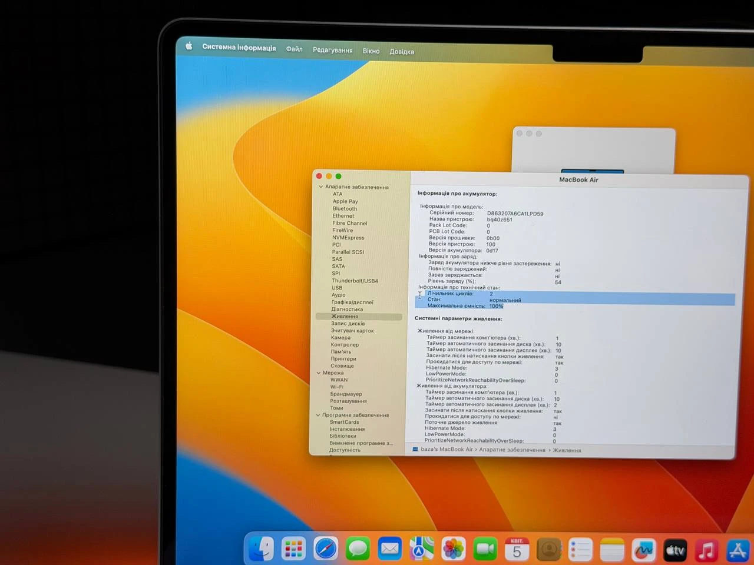
Task: Open Maps app in dock
Action: point(421,549)
